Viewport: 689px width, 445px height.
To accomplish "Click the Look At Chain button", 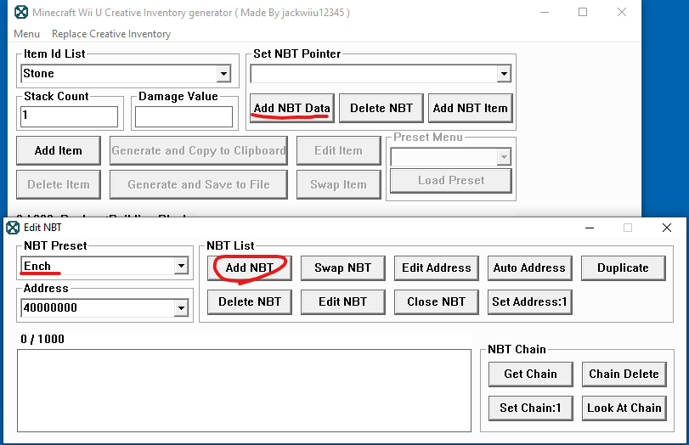I will (x=624, y=408).
